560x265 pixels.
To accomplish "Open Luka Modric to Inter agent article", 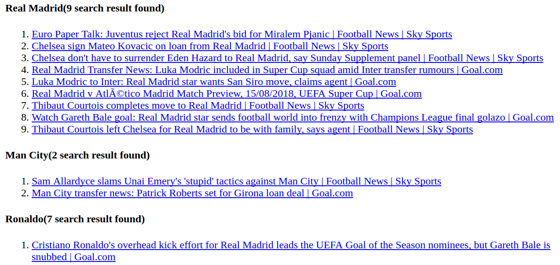I will coord(214,82).
